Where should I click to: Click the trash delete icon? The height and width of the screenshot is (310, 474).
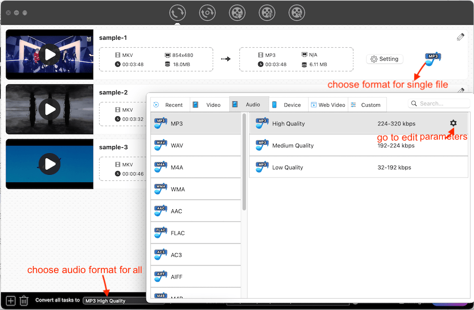[24, 301]
